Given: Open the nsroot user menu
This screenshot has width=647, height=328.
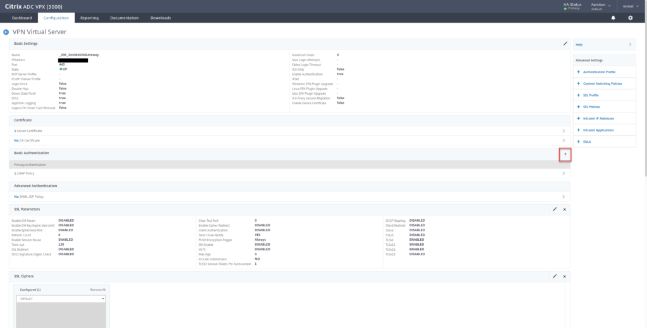Looking at the screenshot, I should pyautogui.click(x=631, y=6).
